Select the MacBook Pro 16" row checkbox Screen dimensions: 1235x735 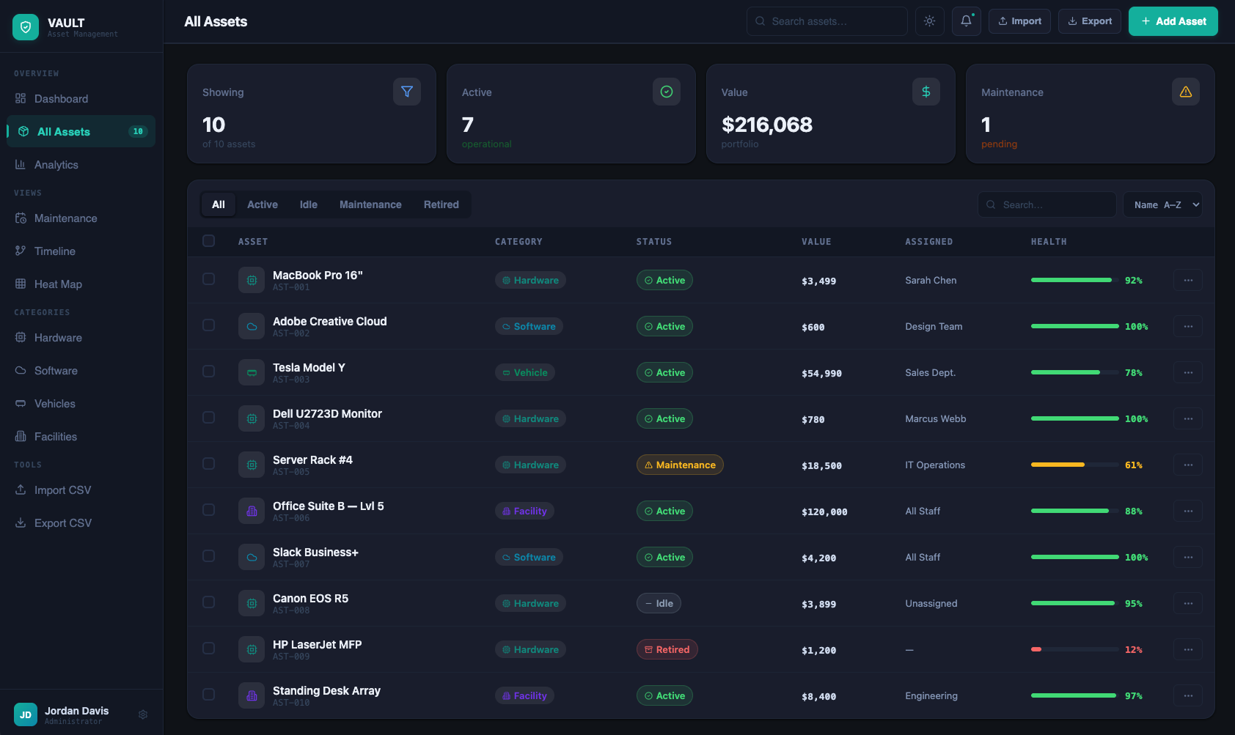click(209, 279)
